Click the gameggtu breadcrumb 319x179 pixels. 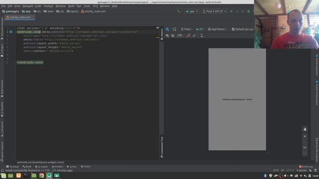(x=10, y=11)
